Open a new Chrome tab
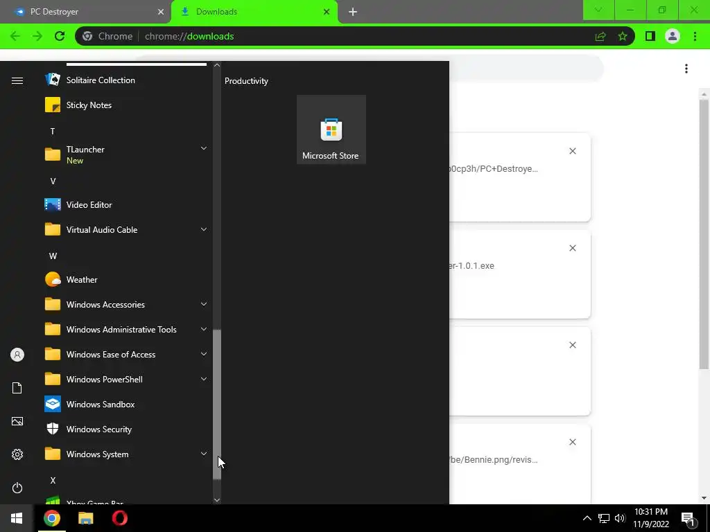This screenshot has height=532, width=710. point(353,12)
